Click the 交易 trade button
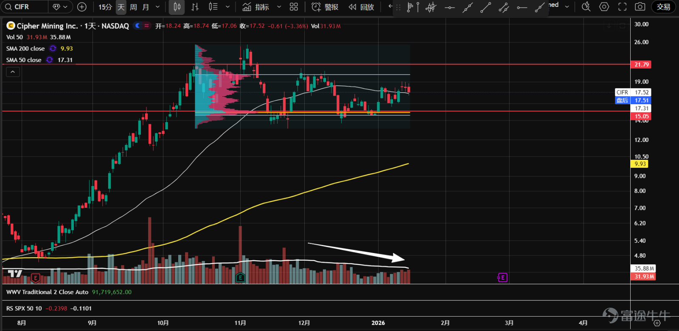The width and height of the screenshot is (679, 331). (x=663, y=7)
